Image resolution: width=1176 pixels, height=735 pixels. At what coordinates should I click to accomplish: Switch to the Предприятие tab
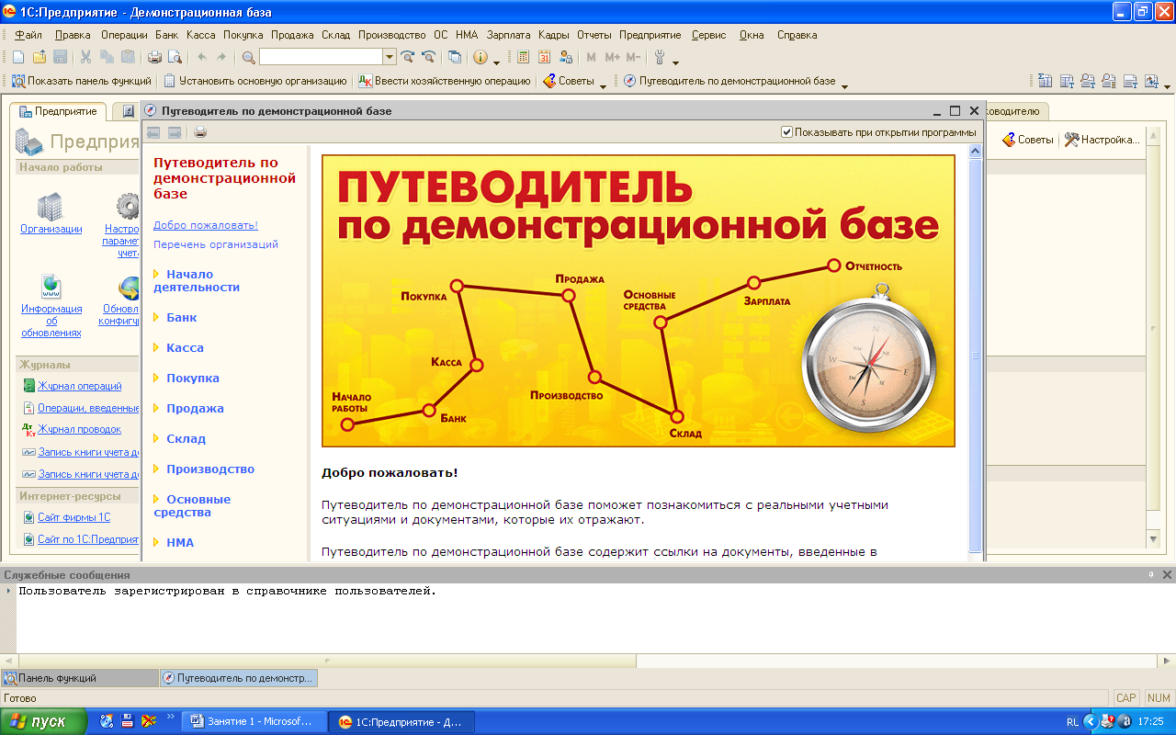(x=58, y=111)
